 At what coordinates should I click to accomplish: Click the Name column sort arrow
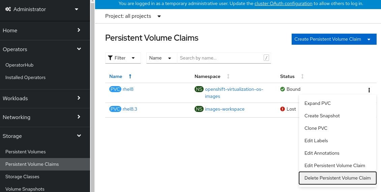click(x=130, y=76)
